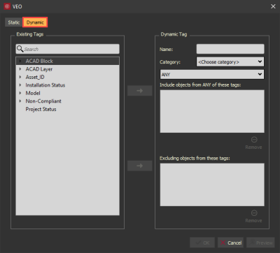Click the magnifier icon in search field
Viewport: 280px width, 253px height.
20,49
